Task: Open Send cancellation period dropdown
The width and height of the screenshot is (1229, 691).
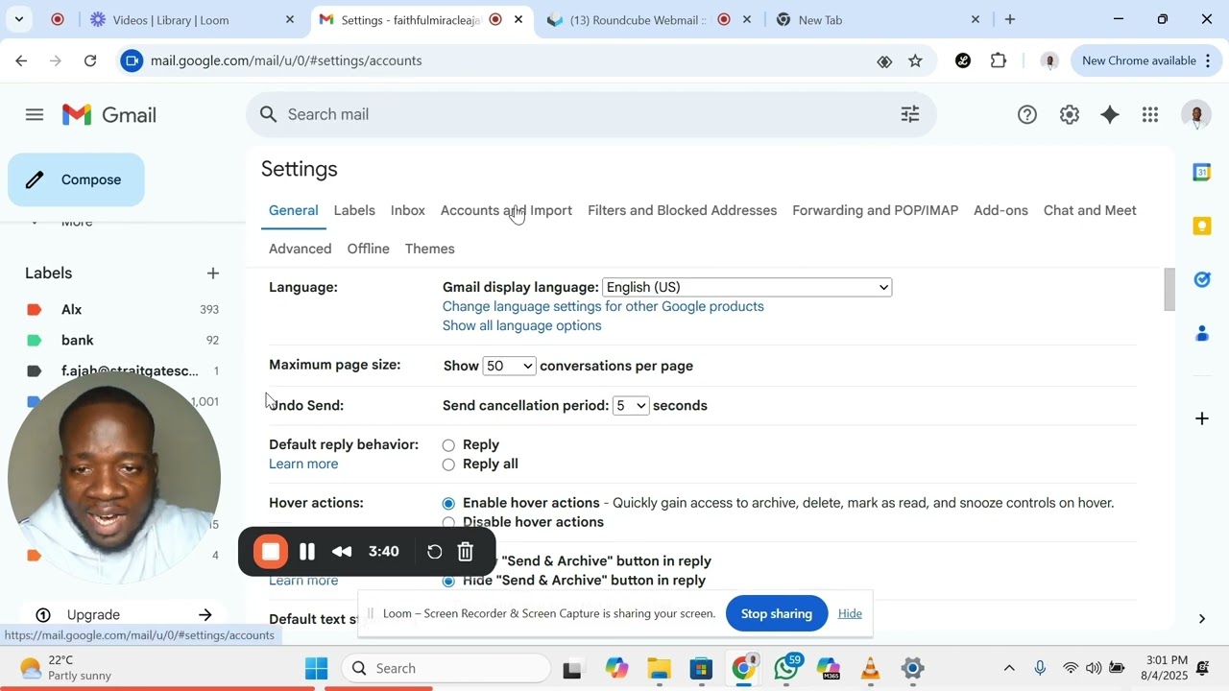Action: [631, 406]
